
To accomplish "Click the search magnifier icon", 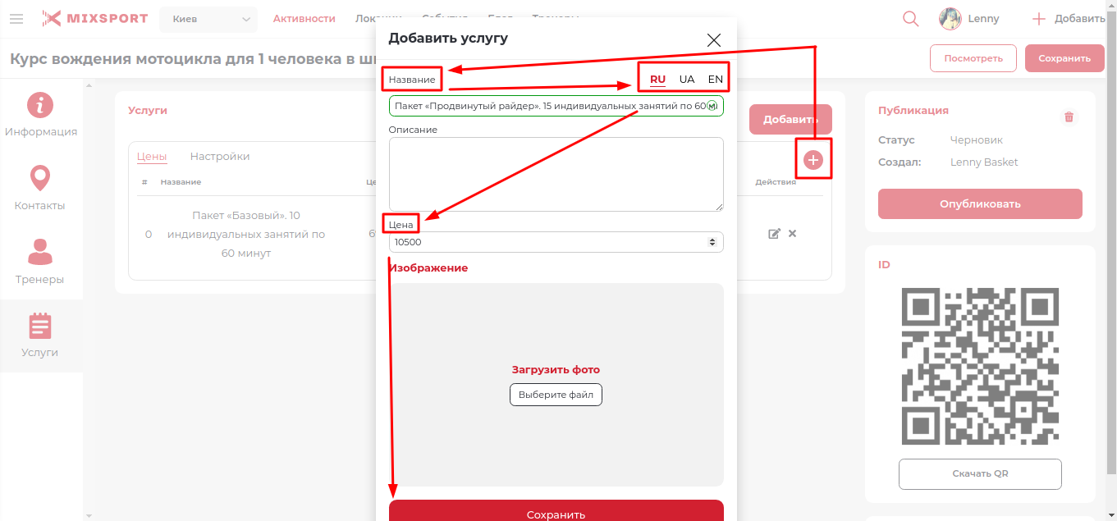I will [x=910, y=19].
